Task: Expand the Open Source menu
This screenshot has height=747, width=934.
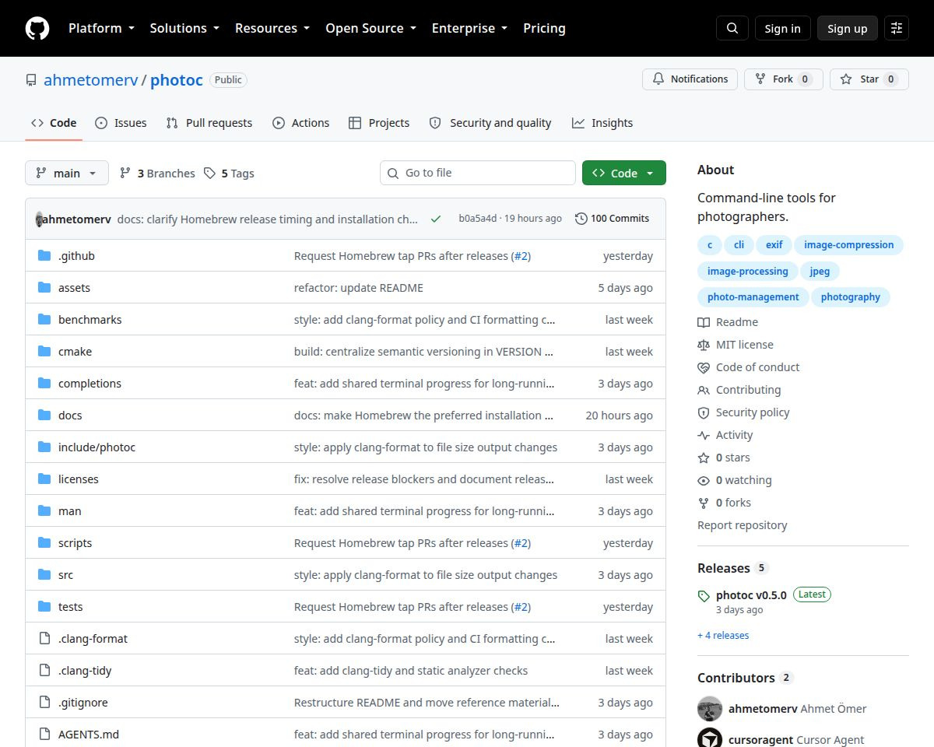Action: coord(370,28)
